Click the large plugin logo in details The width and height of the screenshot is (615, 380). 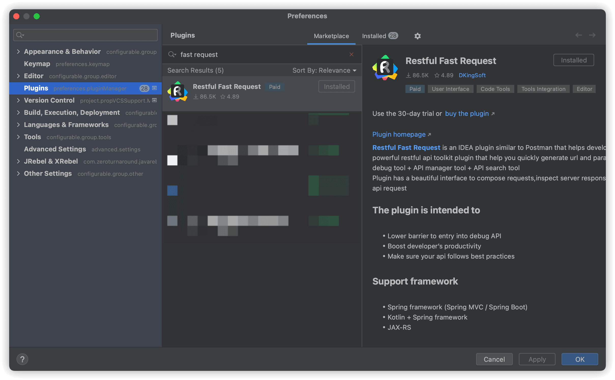(385, 68)
